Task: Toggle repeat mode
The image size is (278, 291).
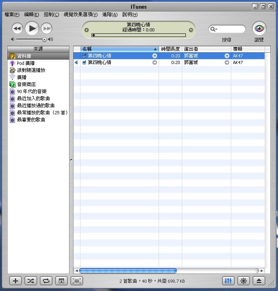Action: [x=46, y=281]
